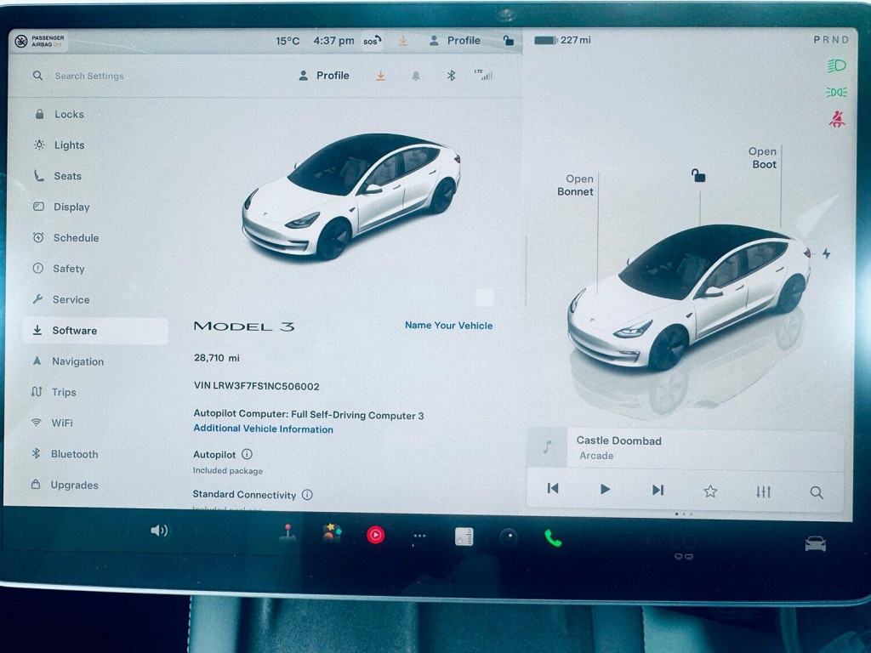Select Display in the settings sidebar
Screen dimensions: 871x653
pyautogui.click(x=71, y=207)
